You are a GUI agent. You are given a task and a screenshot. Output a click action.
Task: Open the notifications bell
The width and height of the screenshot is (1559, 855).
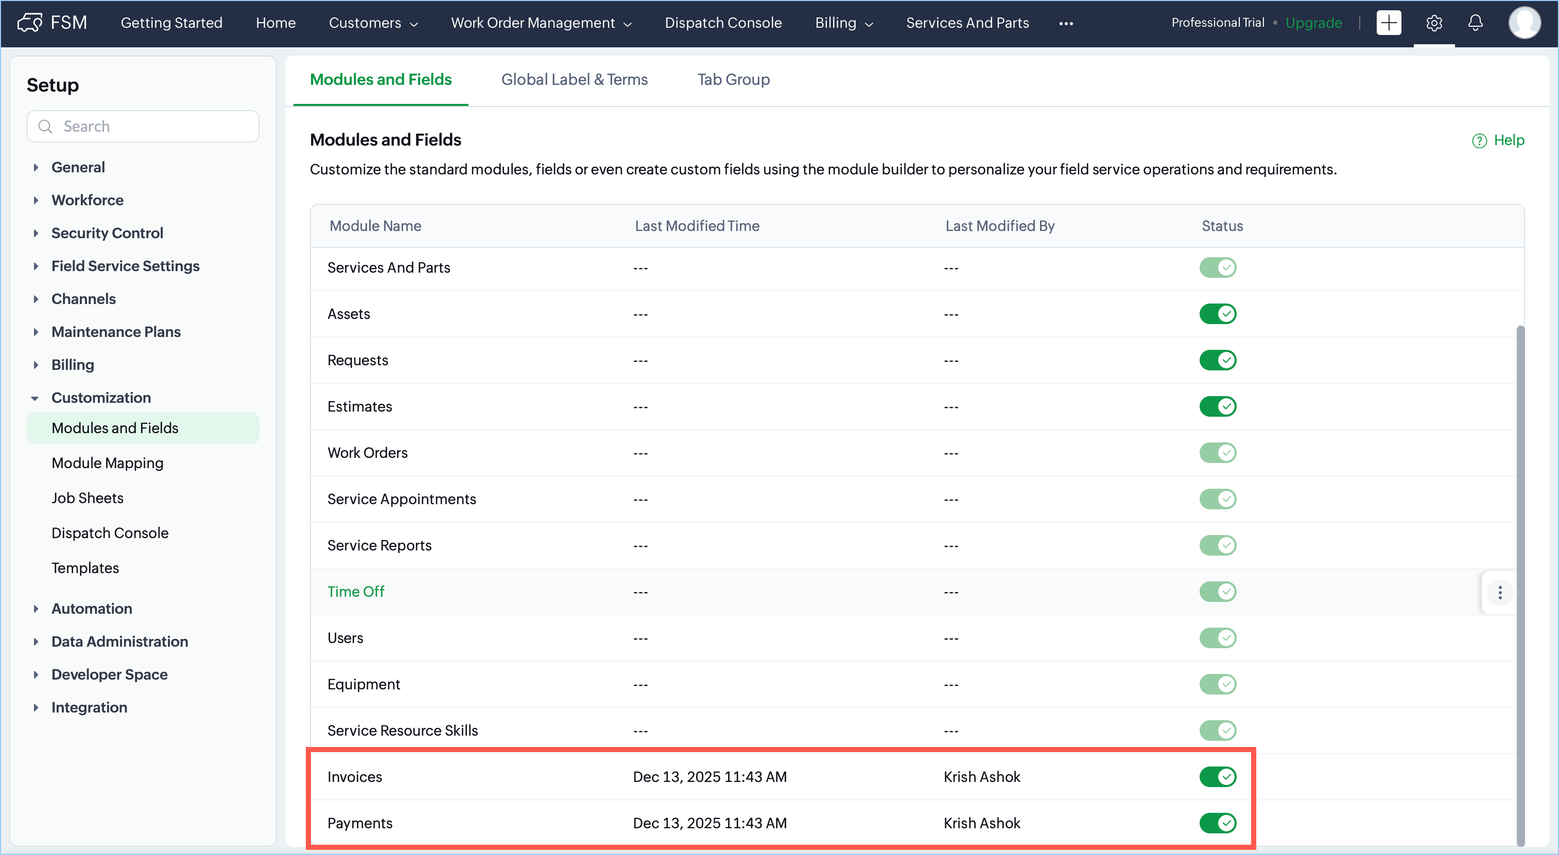click(1475, 23)
